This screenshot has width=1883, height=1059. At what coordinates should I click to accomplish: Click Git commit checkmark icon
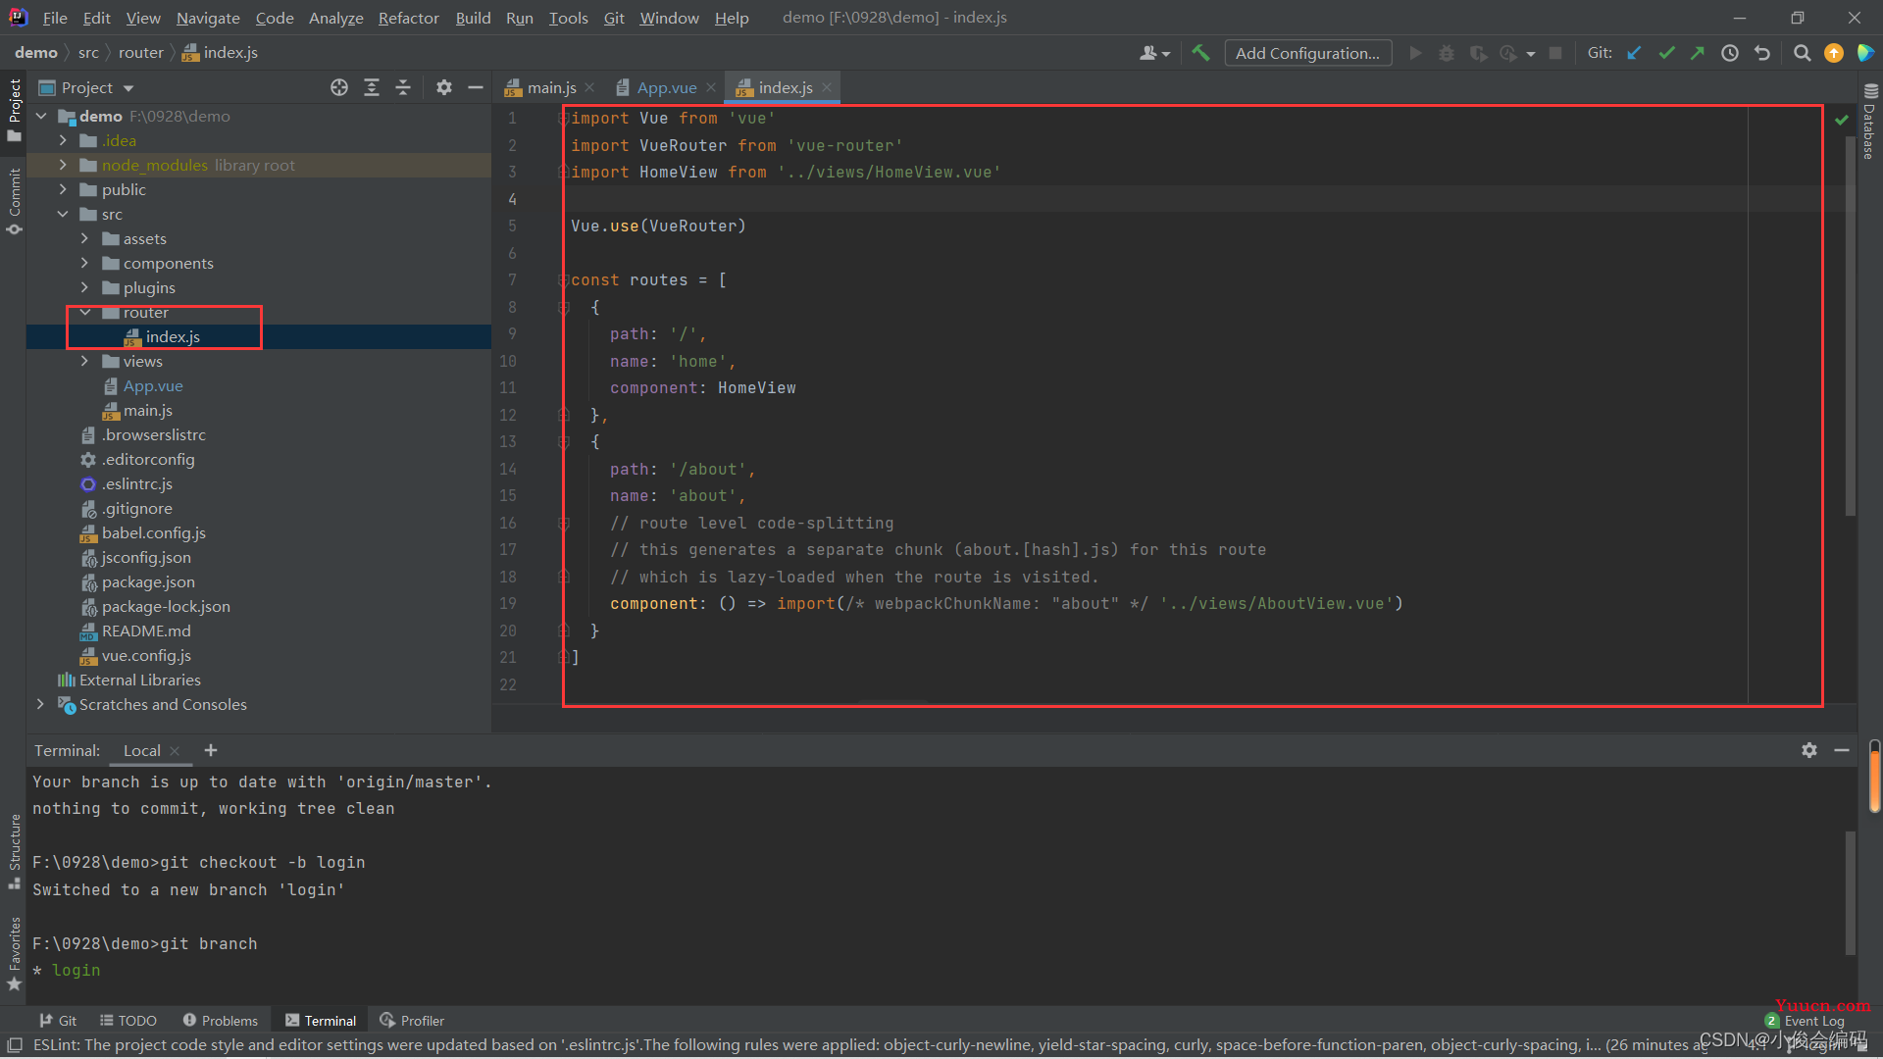click(1666, 53)
